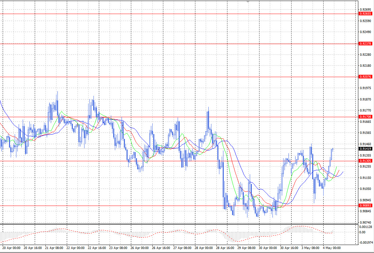Click the 0.92280 price scale value
Viewport: 374px width, 253px height.
click(365, 55)
